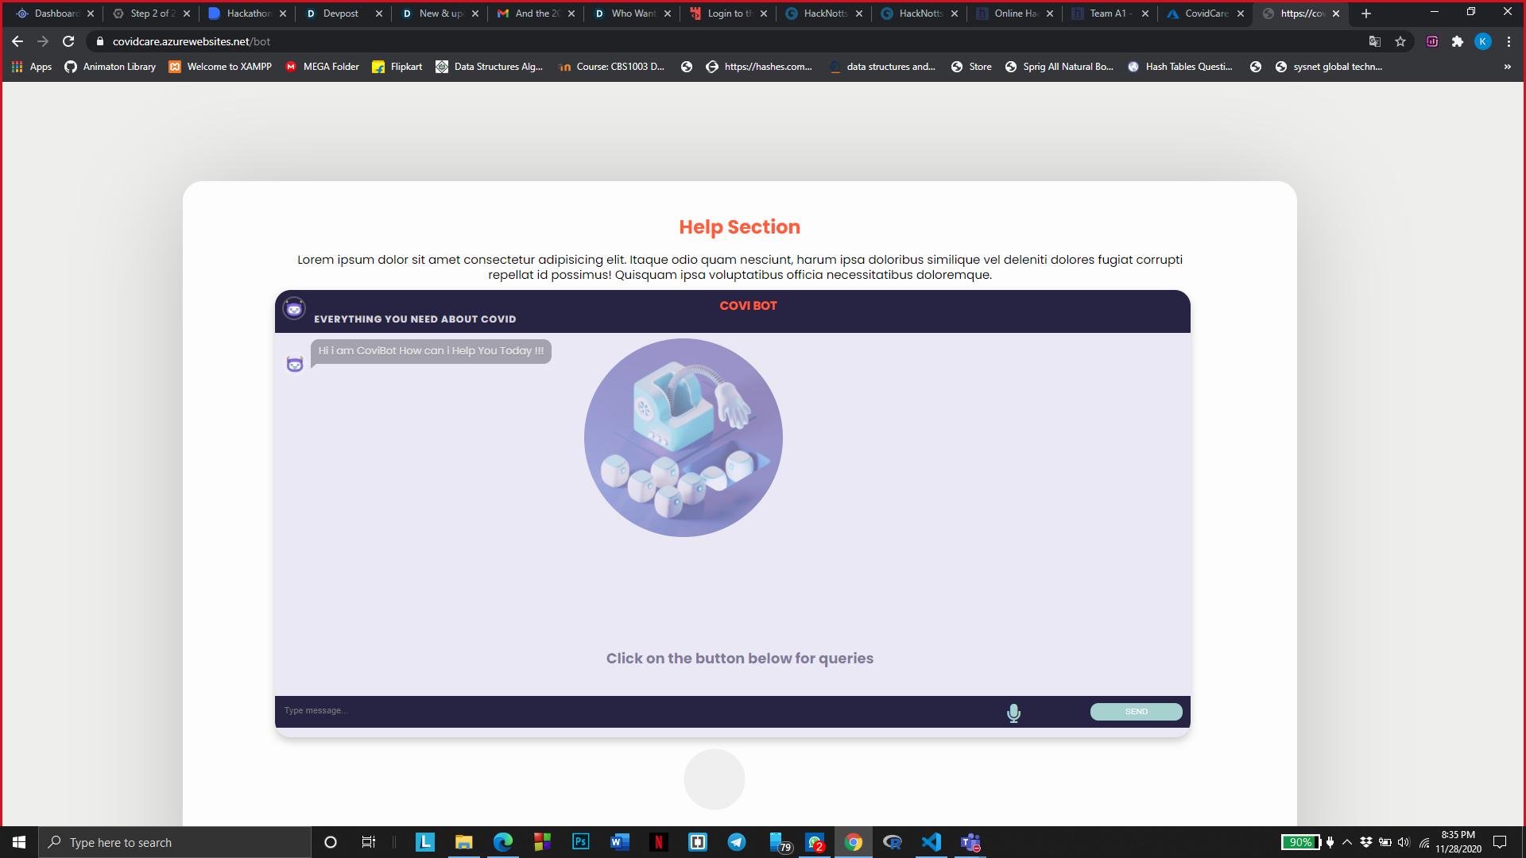Expand hidden bookmarks chevron
The image size is (1526, 858).
1507,67
